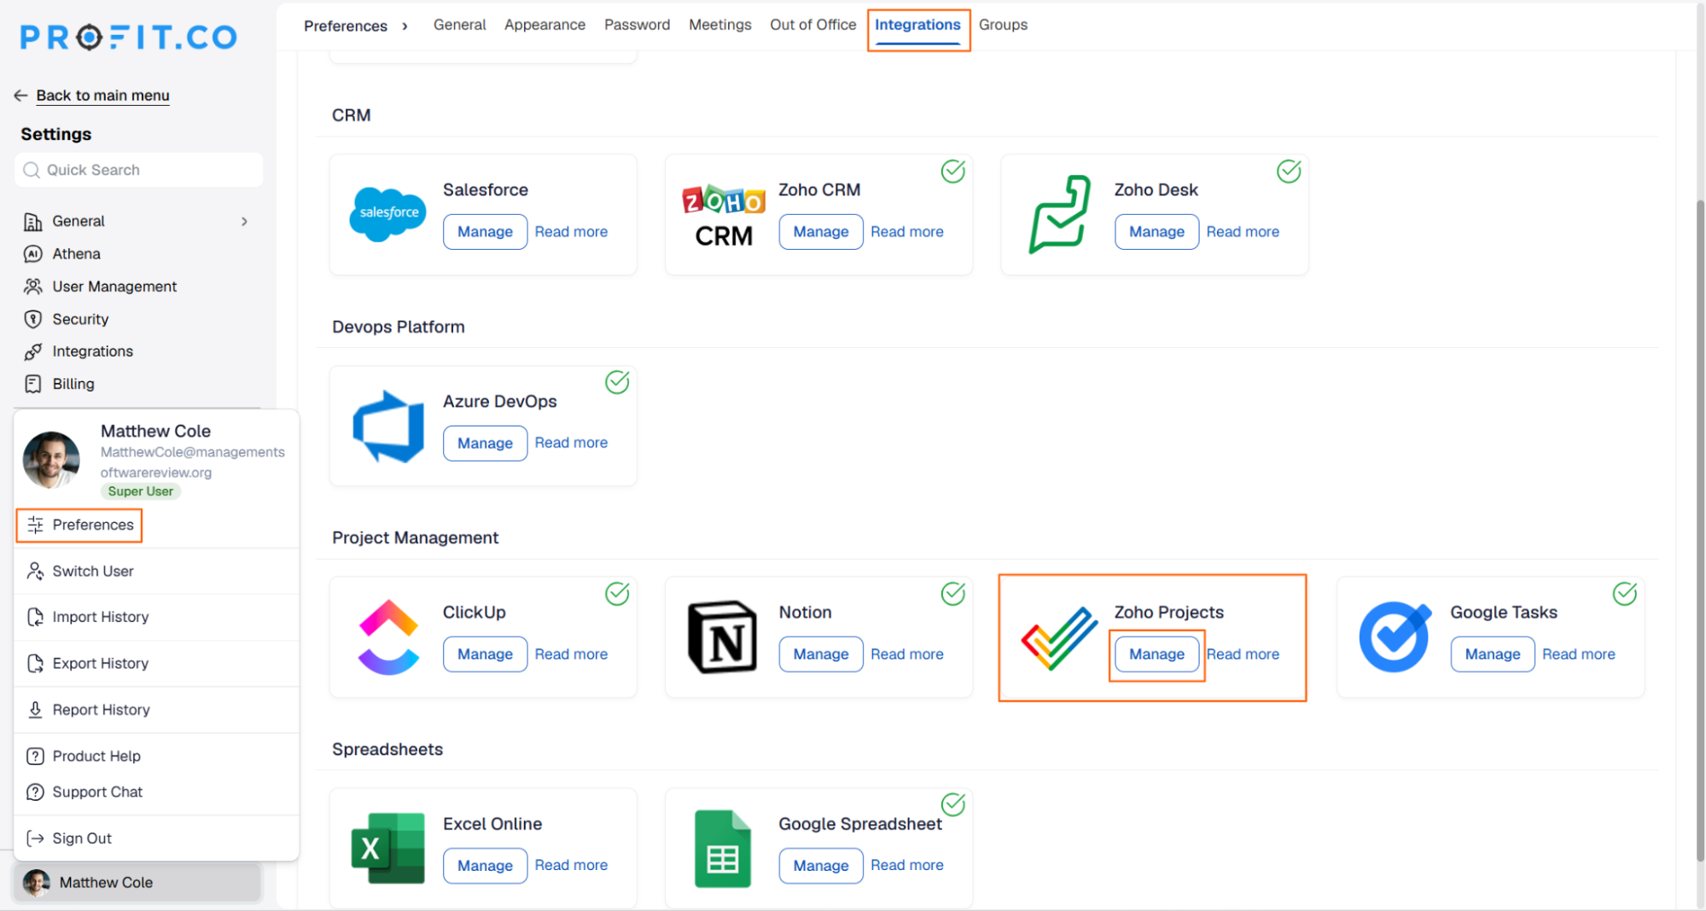Click the Zoho Projects checkmark logo
The width and height of the screenshot is (1706, 911).
click(x=1059, y=638)
